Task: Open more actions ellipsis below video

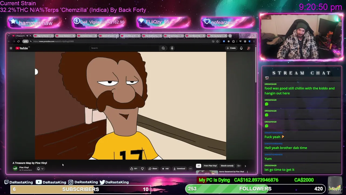Action: [190, 169]
